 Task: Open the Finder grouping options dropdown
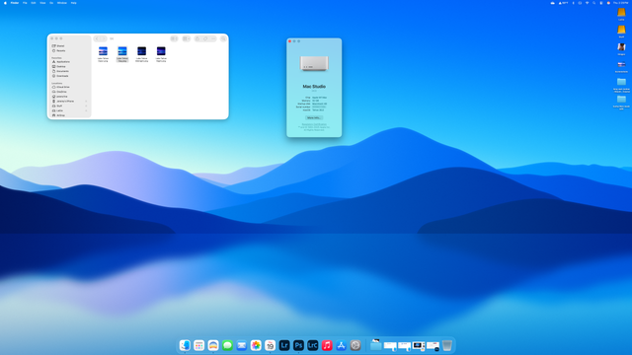click(x=187, y=38)
